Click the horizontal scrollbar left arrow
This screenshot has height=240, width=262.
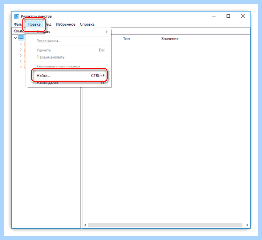tap(85, 225)
